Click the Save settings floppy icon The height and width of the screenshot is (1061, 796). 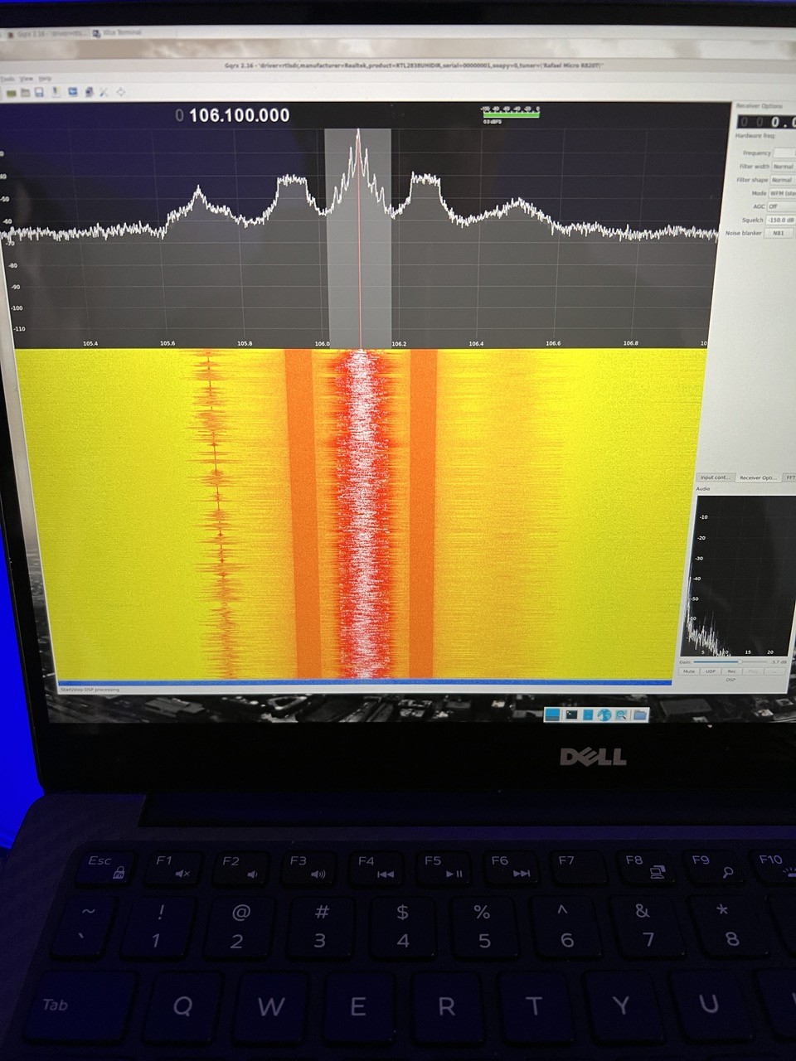39,92
